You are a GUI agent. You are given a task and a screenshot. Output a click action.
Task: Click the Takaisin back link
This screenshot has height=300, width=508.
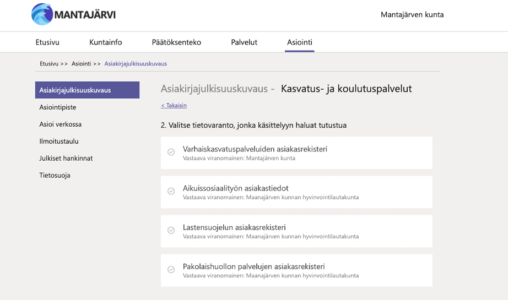174,106
